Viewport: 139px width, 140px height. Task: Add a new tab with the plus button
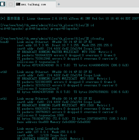click(59, 4)
